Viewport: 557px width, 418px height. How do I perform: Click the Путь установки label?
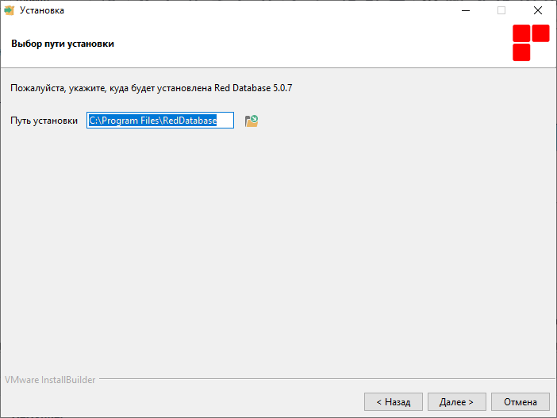coord(44,121)
